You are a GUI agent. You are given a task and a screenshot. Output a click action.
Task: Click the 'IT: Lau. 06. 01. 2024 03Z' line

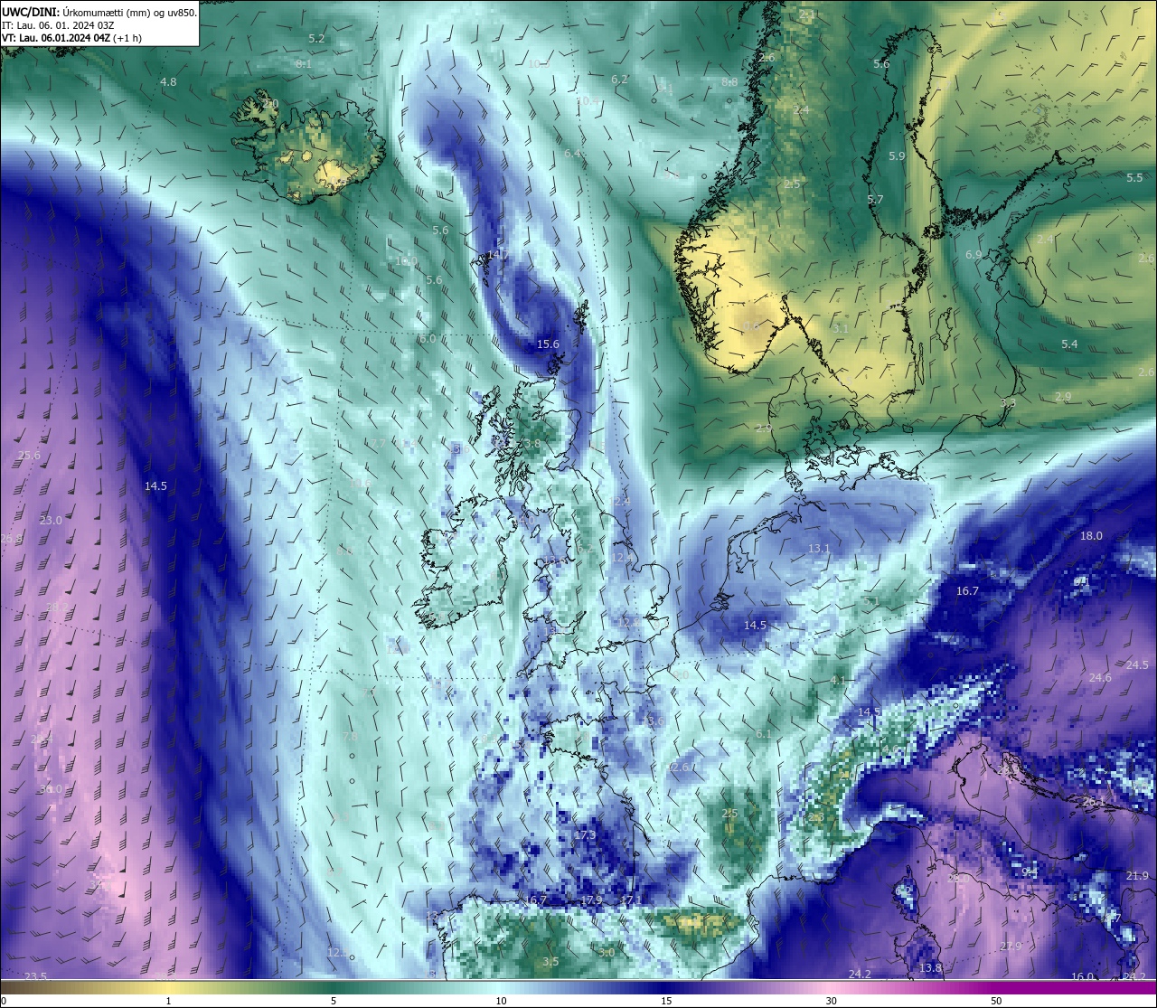57,25
